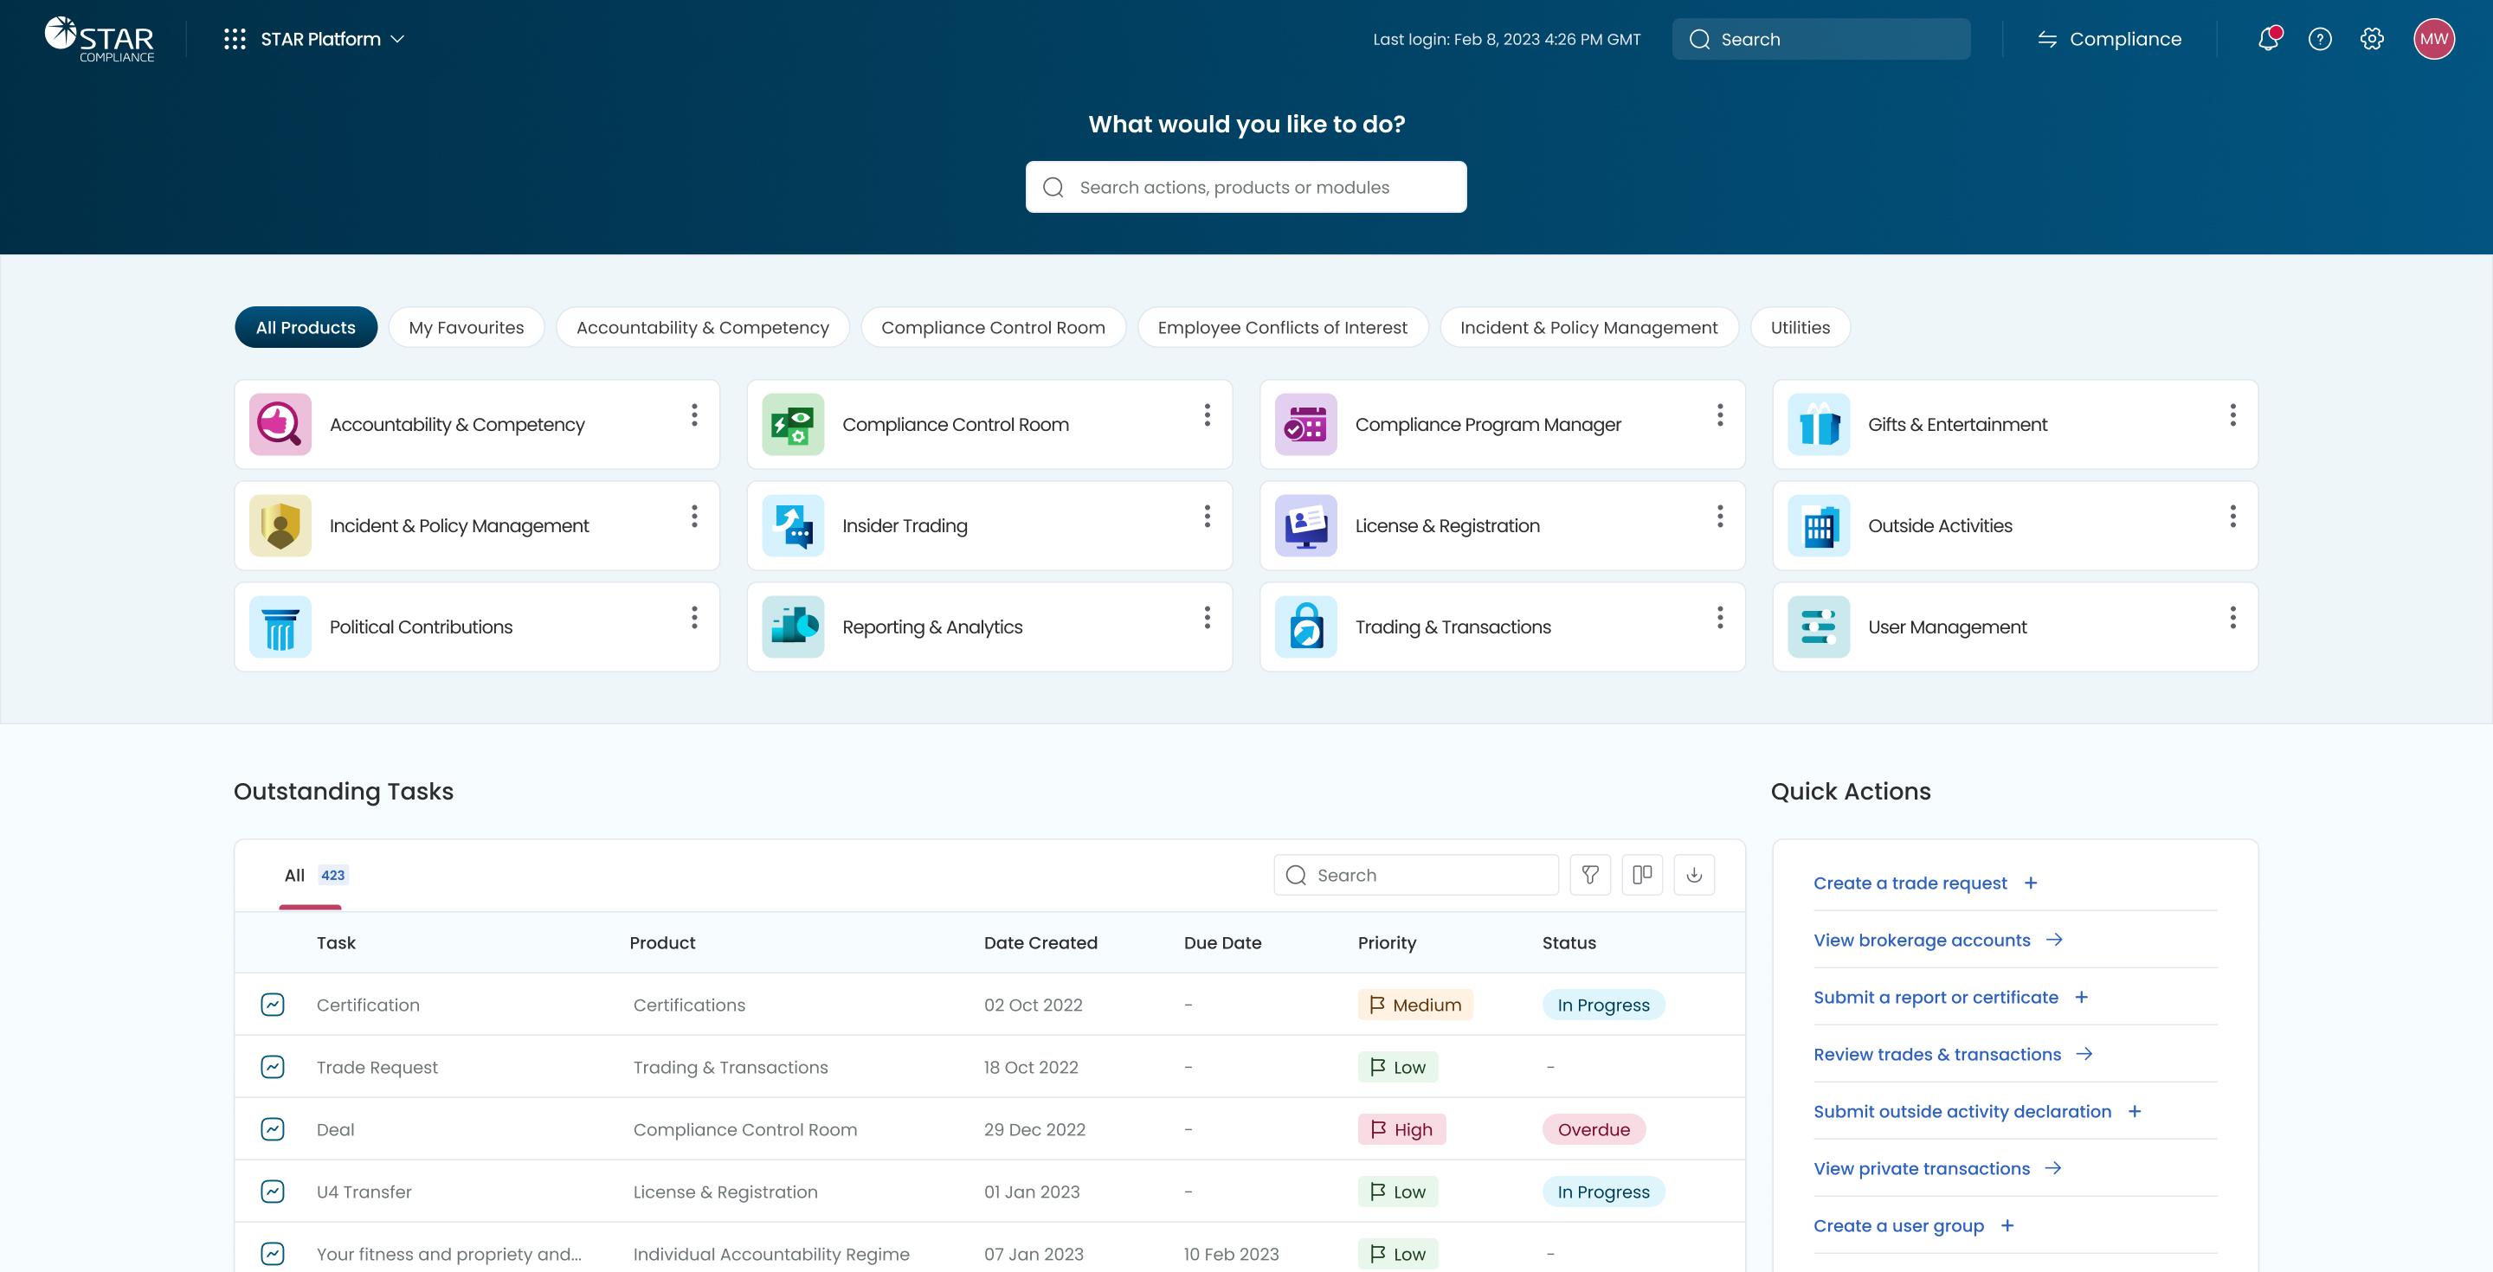
Task: Click the filter icon in Outstanding Tasks
Action: coord(1589,875)
